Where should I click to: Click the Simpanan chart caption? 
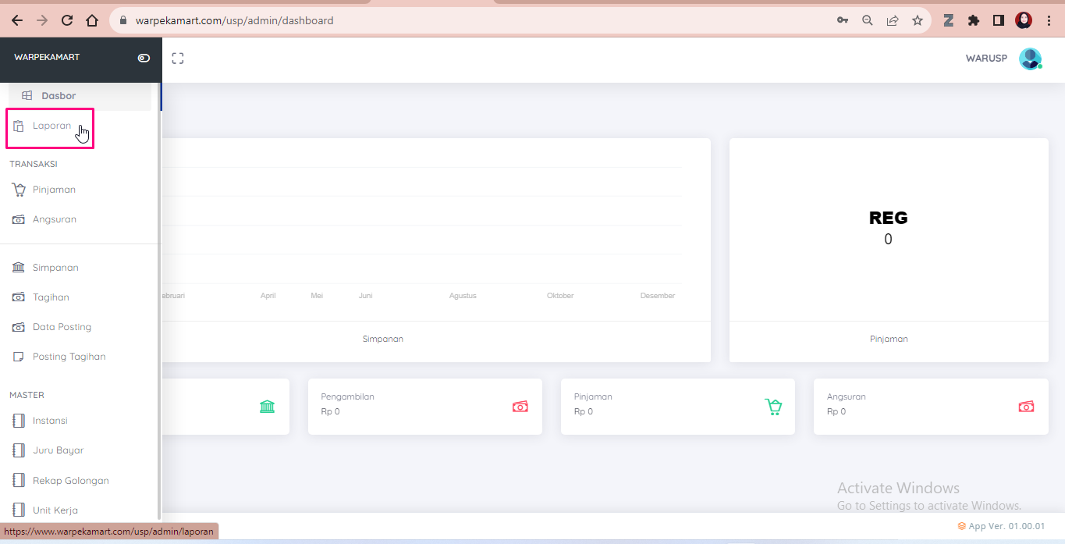click(x=383, y=339)
